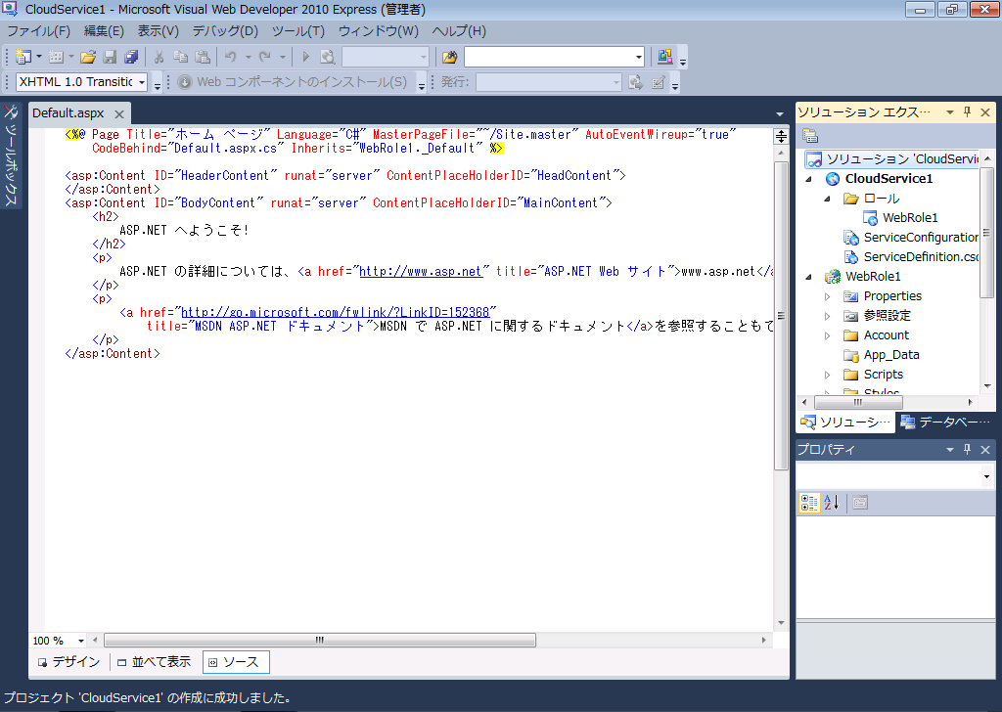The height and width of the screenshot is (712, 1002).
Task: Open the search combo box dropdown
Action: 638,57
